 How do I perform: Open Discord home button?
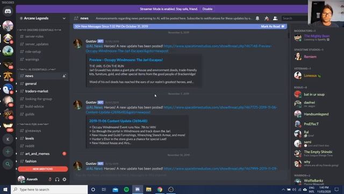point(8,11)
